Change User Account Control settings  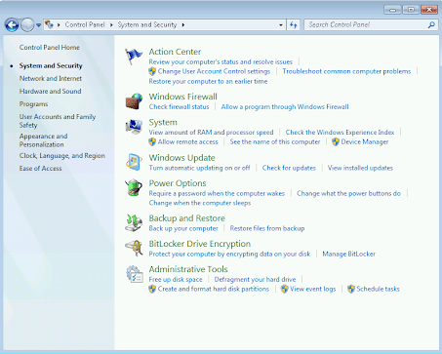point(214,71)
